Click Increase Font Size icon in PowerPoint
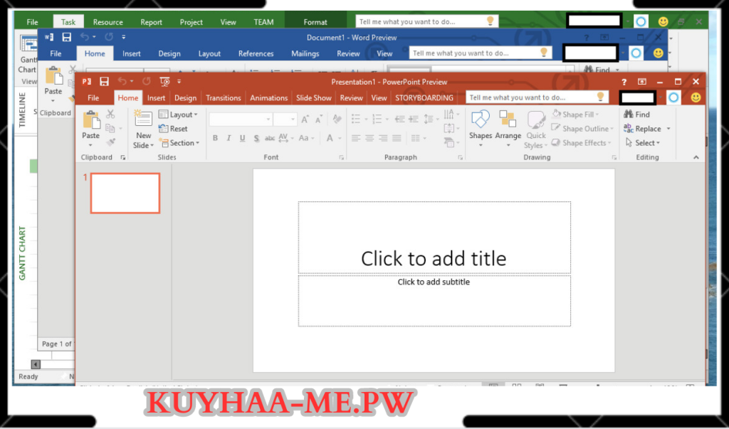The height and width of the screenshot is (429, 729). click(x=305, y=120)
